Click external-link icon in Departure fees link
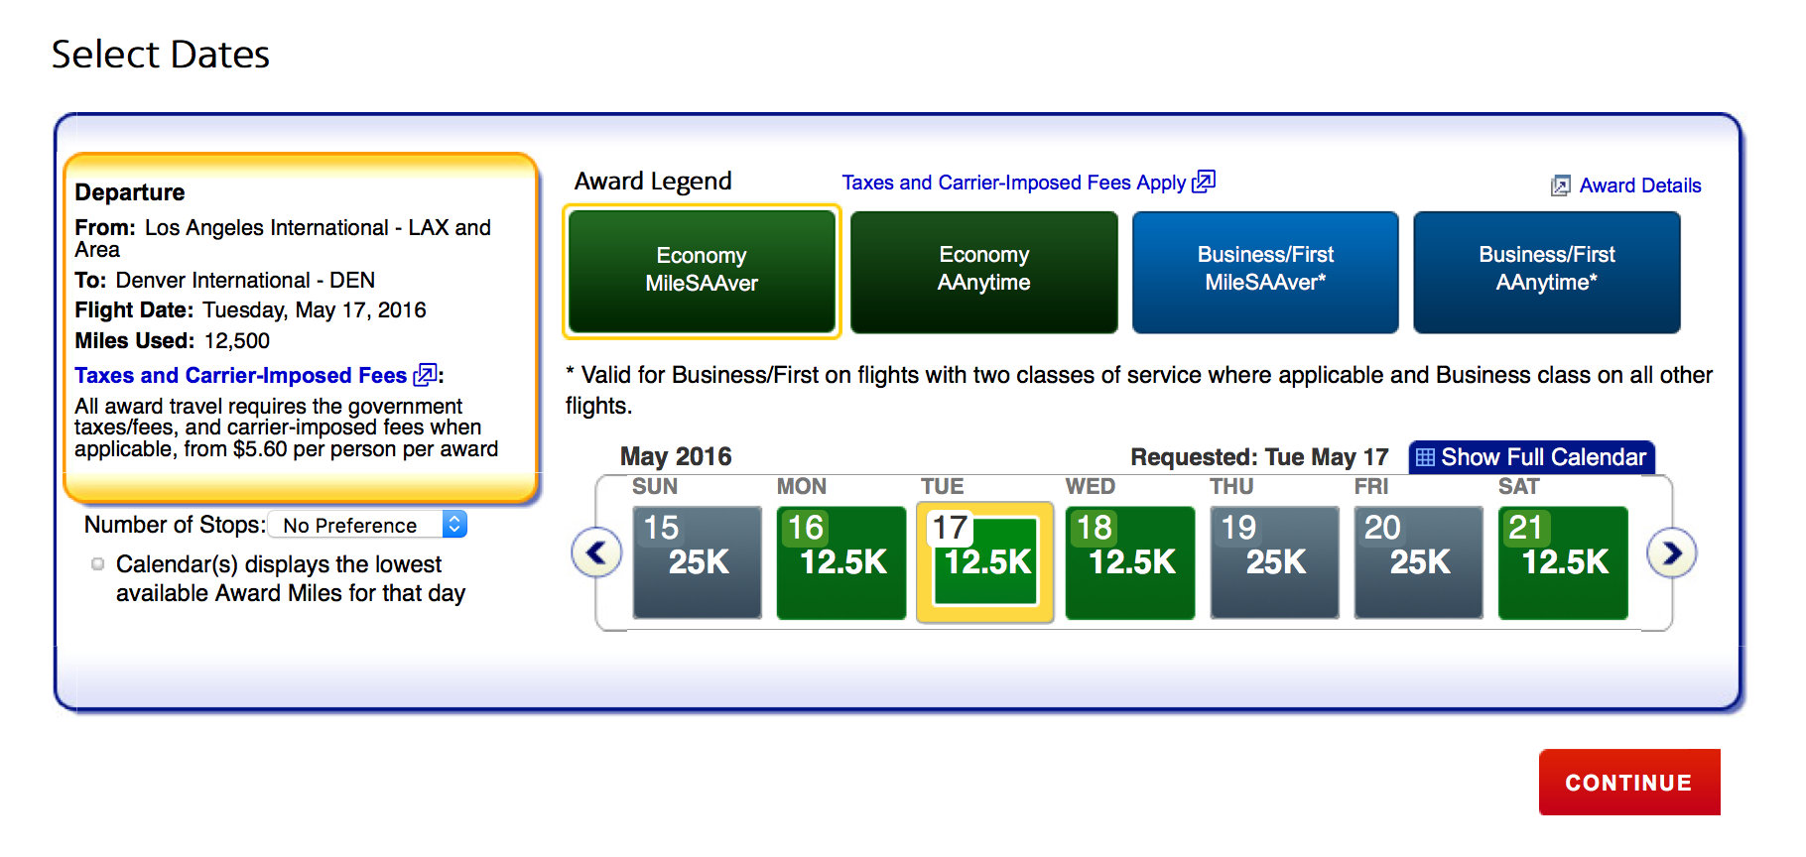Screen dimensions: 1806x857 click(x=425, y=375)
